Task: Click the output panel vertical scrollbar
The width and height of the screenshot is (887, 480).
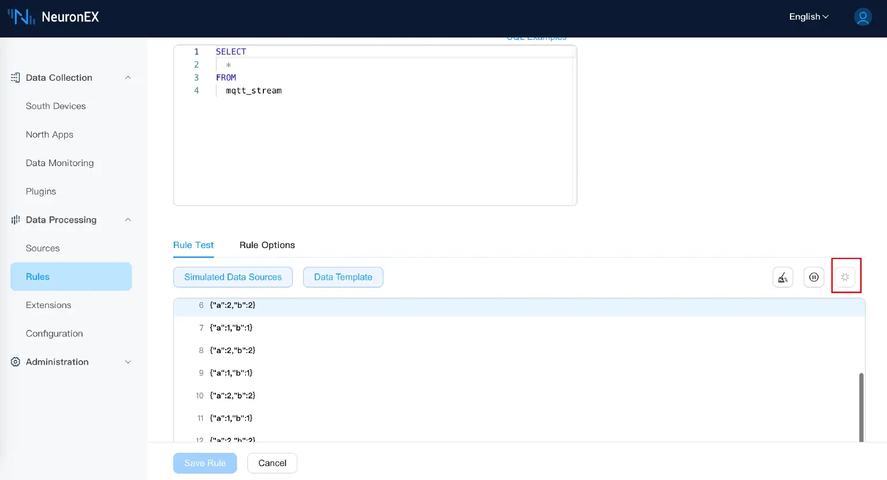Action: [x=861, y=407]
